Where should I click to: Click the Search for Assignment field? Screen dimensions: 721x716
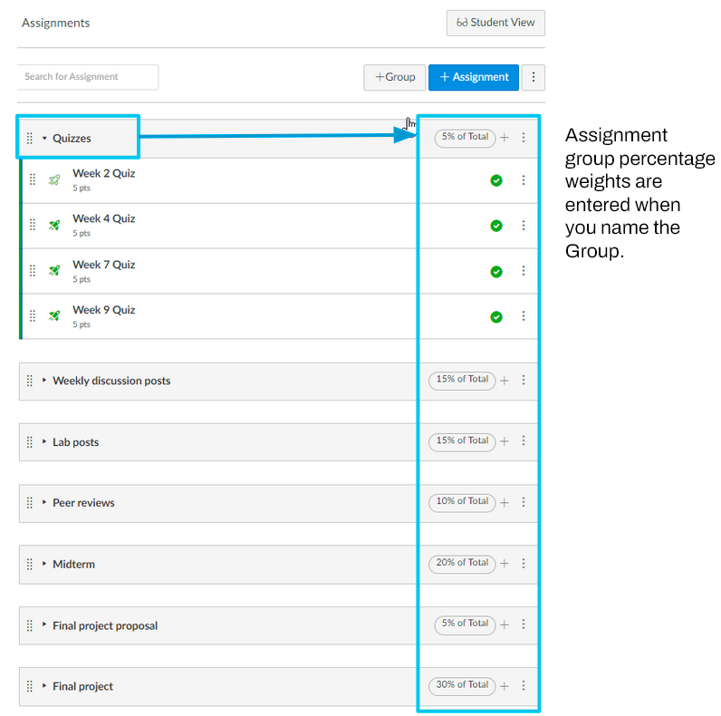pos(88,77)
